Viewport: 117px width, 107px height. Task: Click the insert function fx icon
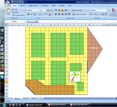tap(37, 21)
